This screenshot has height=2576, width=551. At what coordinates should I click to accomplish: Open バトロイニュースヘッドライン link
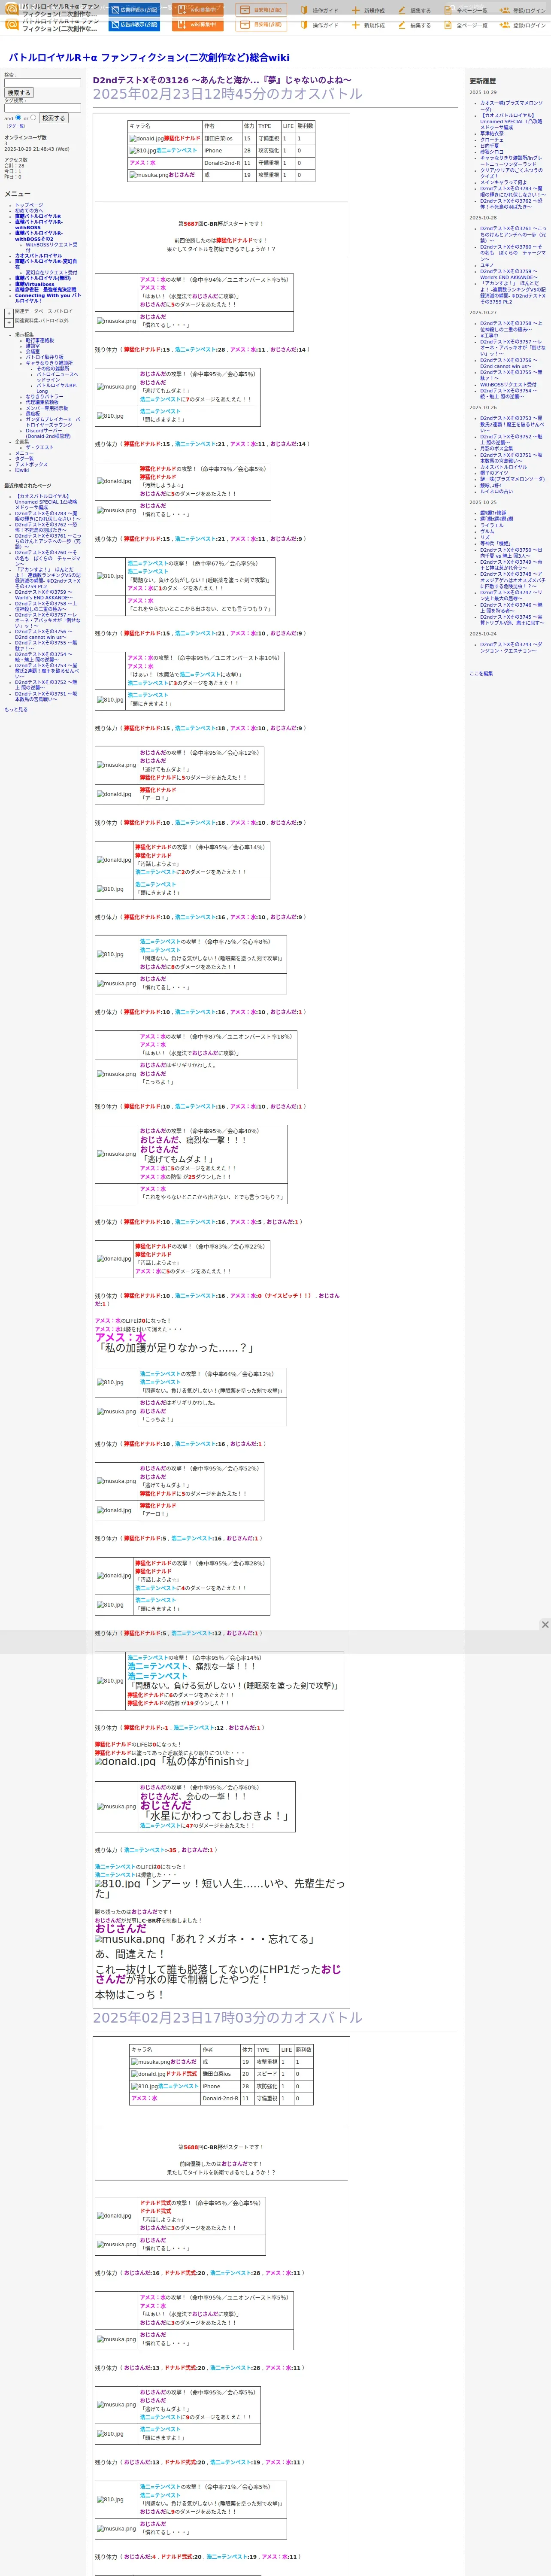tap(57, 377)
